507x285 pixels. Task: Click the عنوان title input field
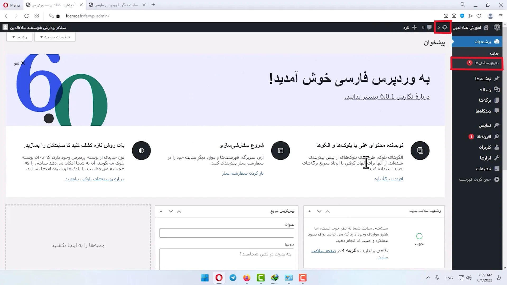pyautogui.click(x=226, y=233)
